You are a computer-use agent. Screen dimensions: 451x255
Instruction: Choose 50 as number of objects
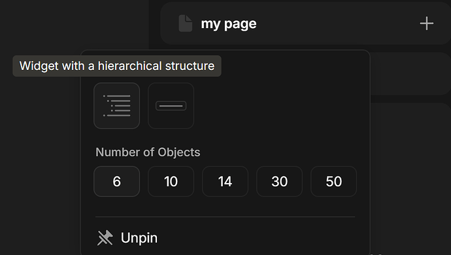tap(333, 181)
